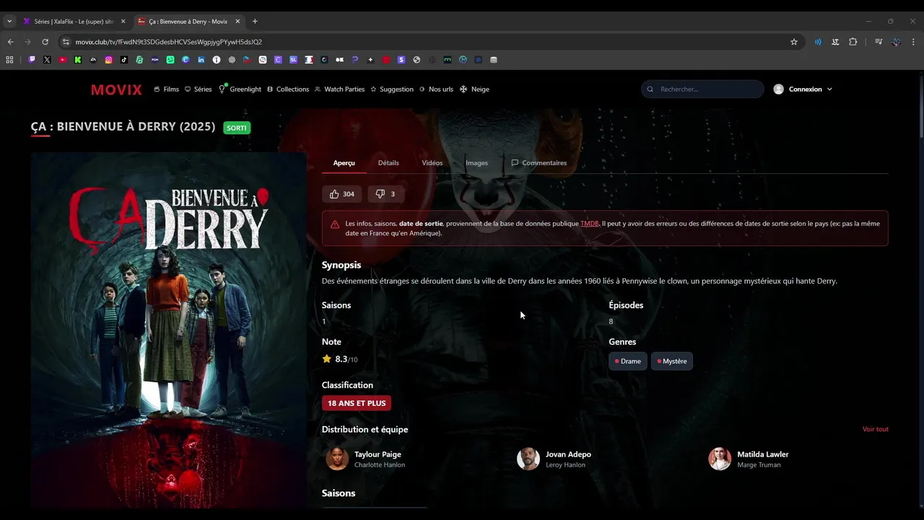Click the Chrome profile avatar
Image resolution: width=924 pixels, height=520 pixels.
coord(896,42)
